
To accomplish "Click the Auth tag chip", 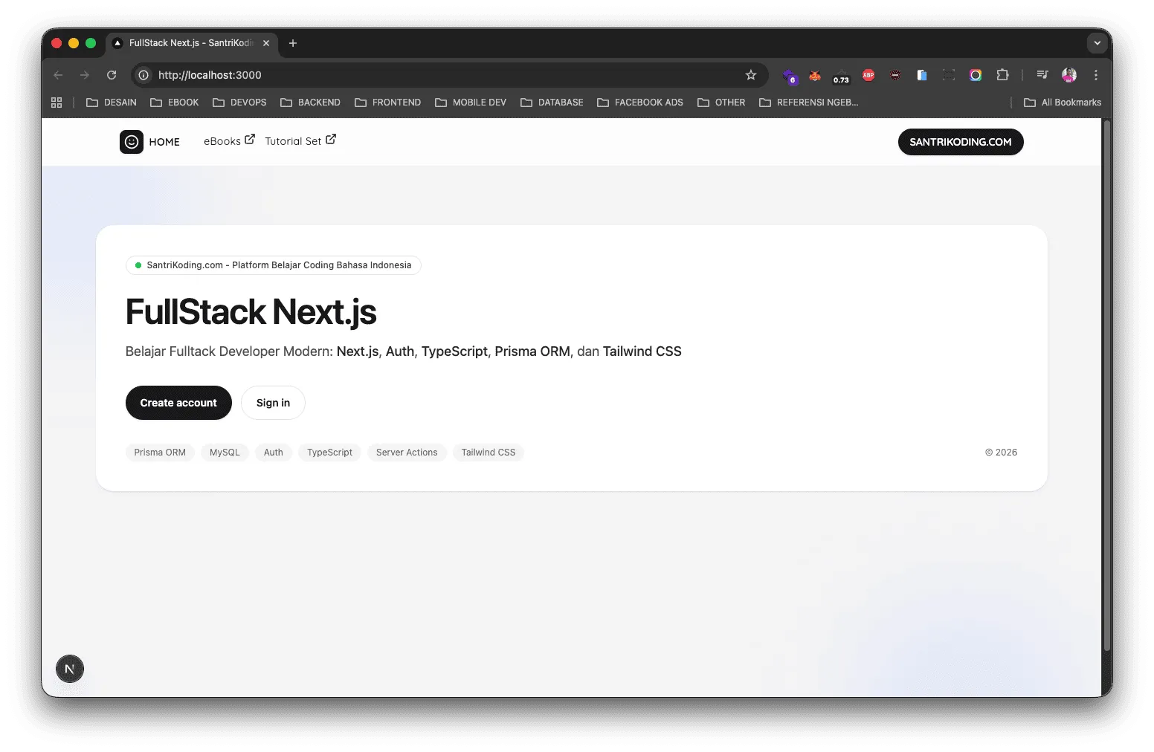I will (x=274, y=453).
